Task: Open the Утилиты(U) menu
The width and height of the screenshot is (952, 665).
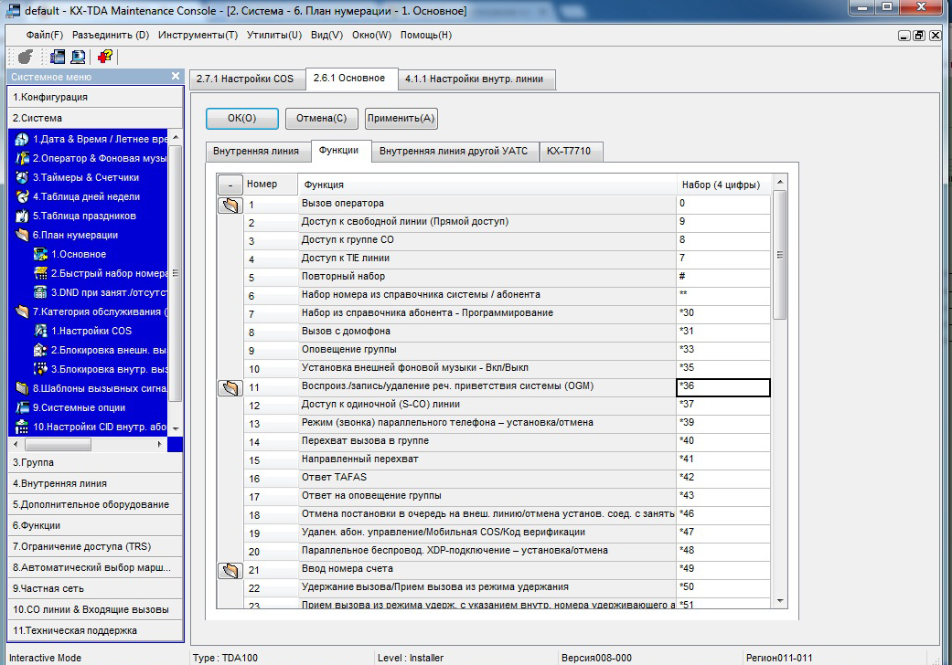Action: [273, 35]
